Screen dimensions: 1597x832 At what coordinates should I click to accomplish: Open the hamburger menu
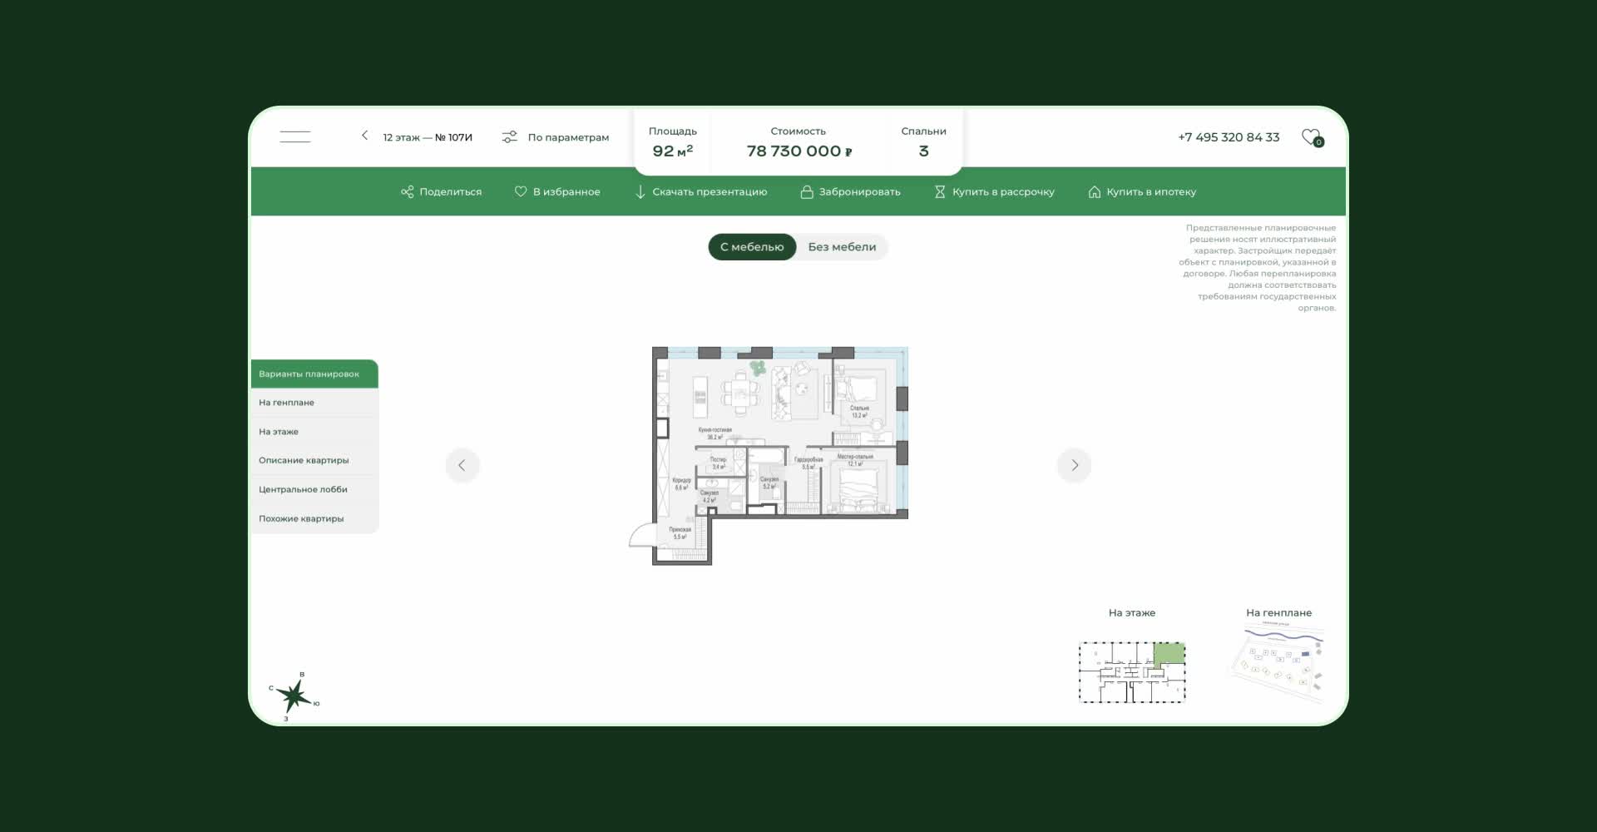tap(294, 137)
